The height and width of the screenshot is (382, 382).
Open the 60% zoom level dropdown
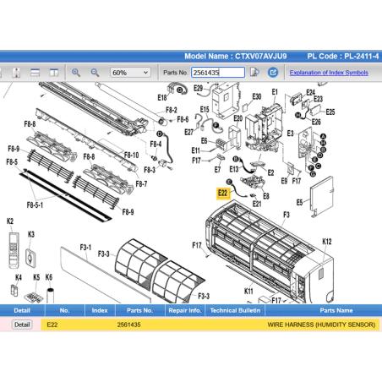pos(130,73)
